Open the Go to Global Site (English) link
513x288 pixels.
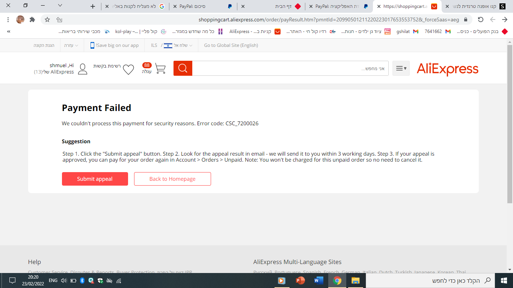pos(231,45)
